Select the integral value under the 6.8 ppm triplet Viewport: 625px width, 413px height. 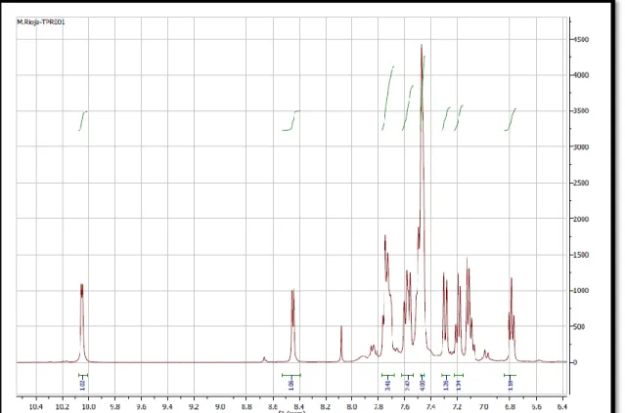(x=511, y=385)
